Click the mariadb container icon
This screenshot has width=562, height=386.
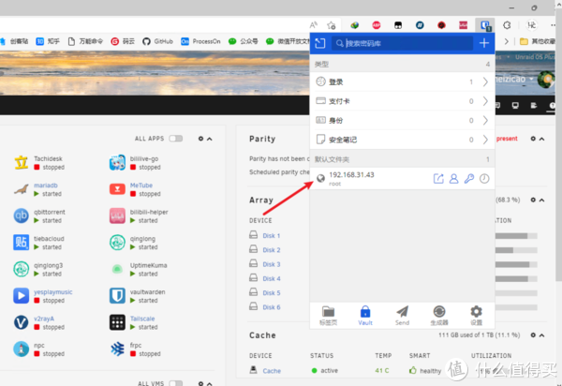(x=22, y=189)
